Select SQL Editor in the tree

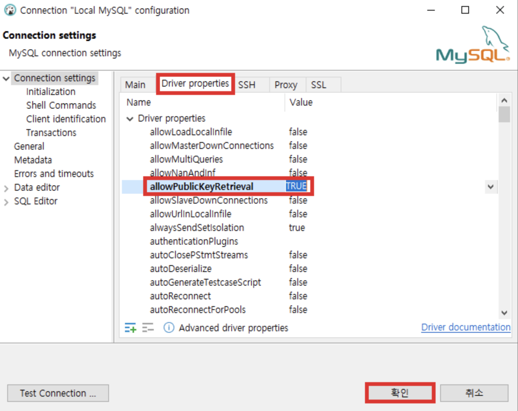[x=36, y=201]
